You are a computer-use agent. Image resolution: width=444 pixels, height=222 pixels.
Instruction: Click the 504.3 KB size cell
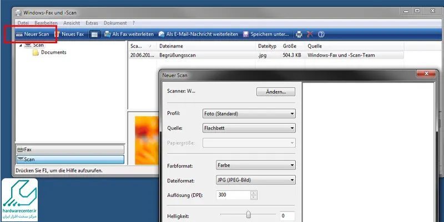point(292,55)
